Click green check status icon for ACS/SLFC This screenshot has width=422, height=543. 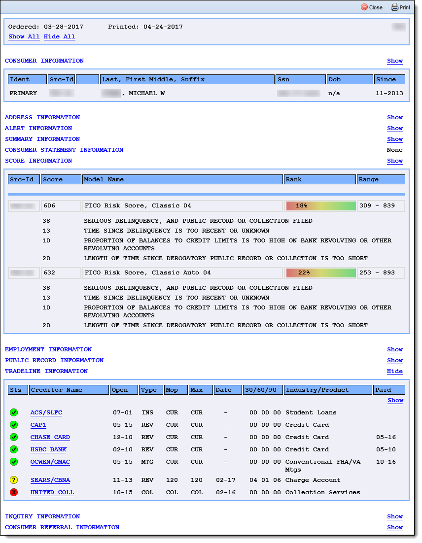13,412
